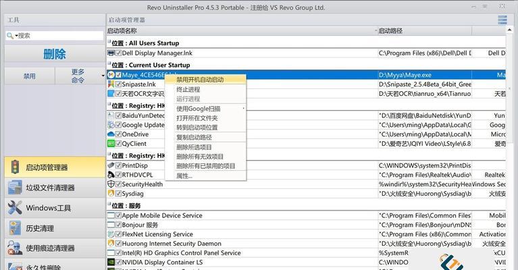This screenshot has width=518, height=270.
Task: Uncheck the OneDrive startup checkbox
Action: coord(118,134)
